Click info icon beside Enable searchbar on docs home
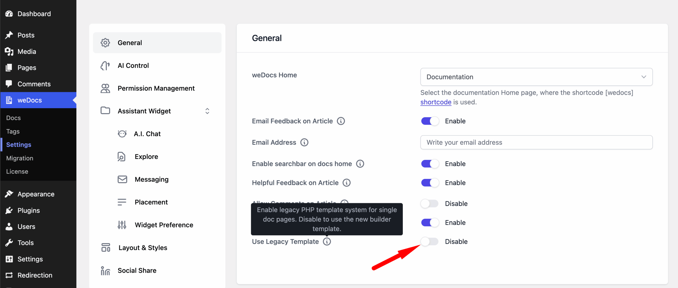The image size is (678, 288). (x=360, y=164)
